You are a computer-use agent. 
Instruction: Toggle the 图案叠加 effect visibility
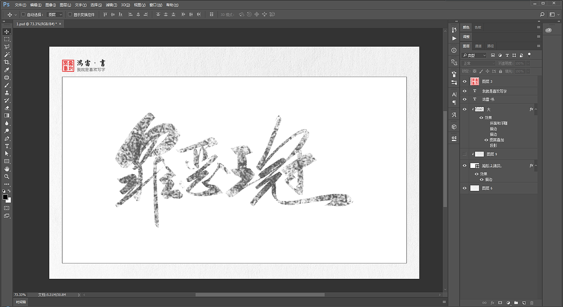pyautogui.click(x=486, y=140)
